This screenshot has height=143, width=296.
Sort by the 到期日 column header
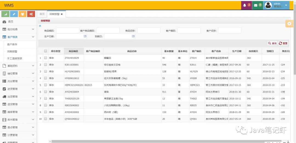point(270,51)
